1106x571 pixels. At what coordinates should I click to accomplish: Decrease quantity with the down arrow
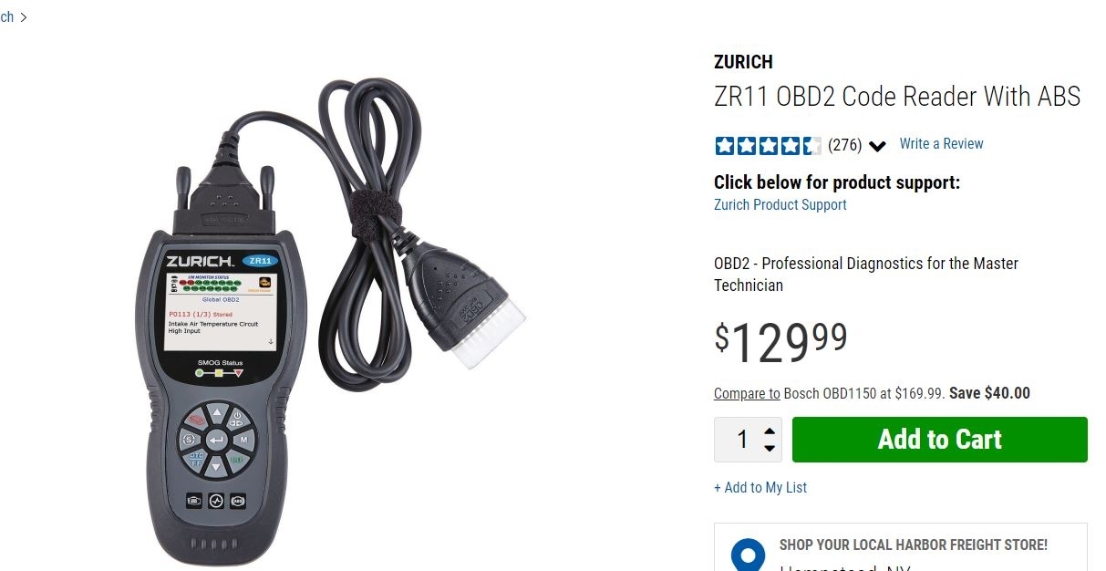(770, 448)
